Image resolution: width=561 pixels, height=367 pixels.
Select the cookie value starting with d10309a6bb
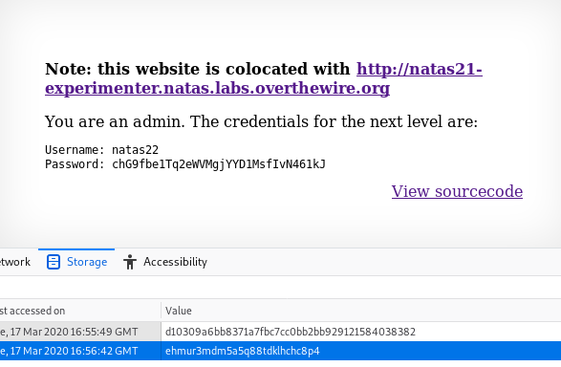(x=291, y=332)
